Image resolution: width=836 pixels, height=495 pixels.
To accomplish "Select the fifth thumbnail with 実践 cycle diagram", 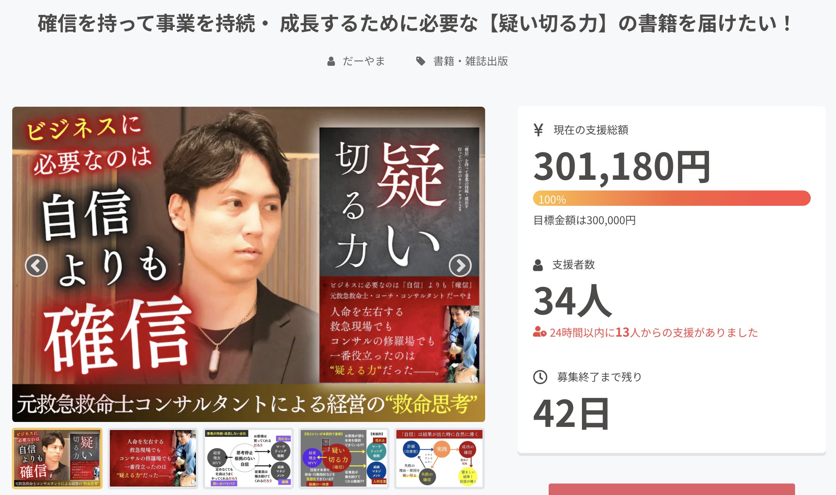I will (x=439, y=458).
